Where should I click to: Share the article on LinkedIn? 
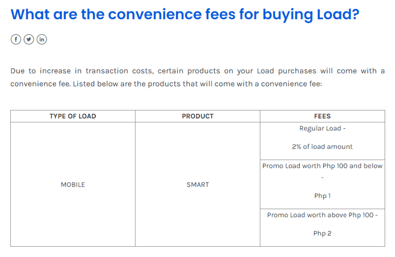(x=41, y=39)
